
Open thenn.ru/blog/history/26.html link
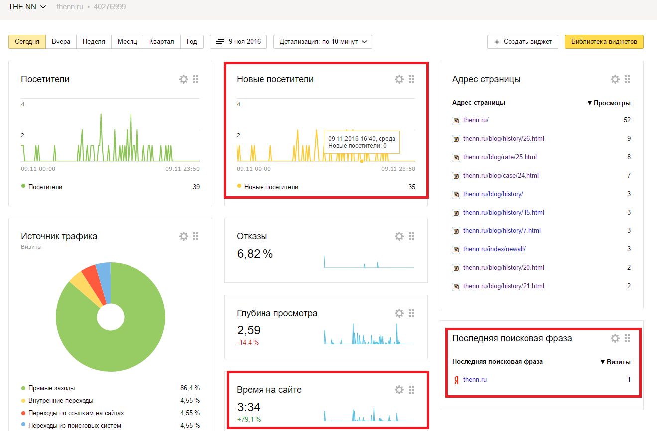pyautogui.click(x=504, y=139)
